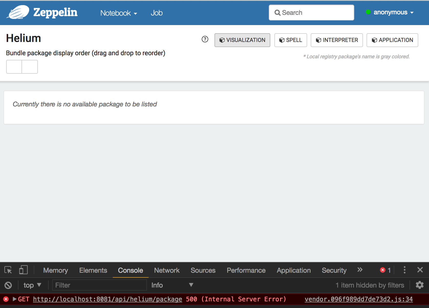Switch to the Performance tab

click(x=246, y=270)
